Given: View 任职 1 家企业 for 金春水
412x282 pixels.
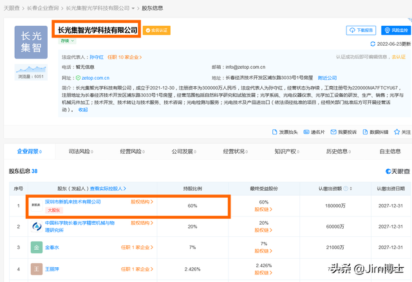Looking at the screenshot, I should [x=137, y=247].
